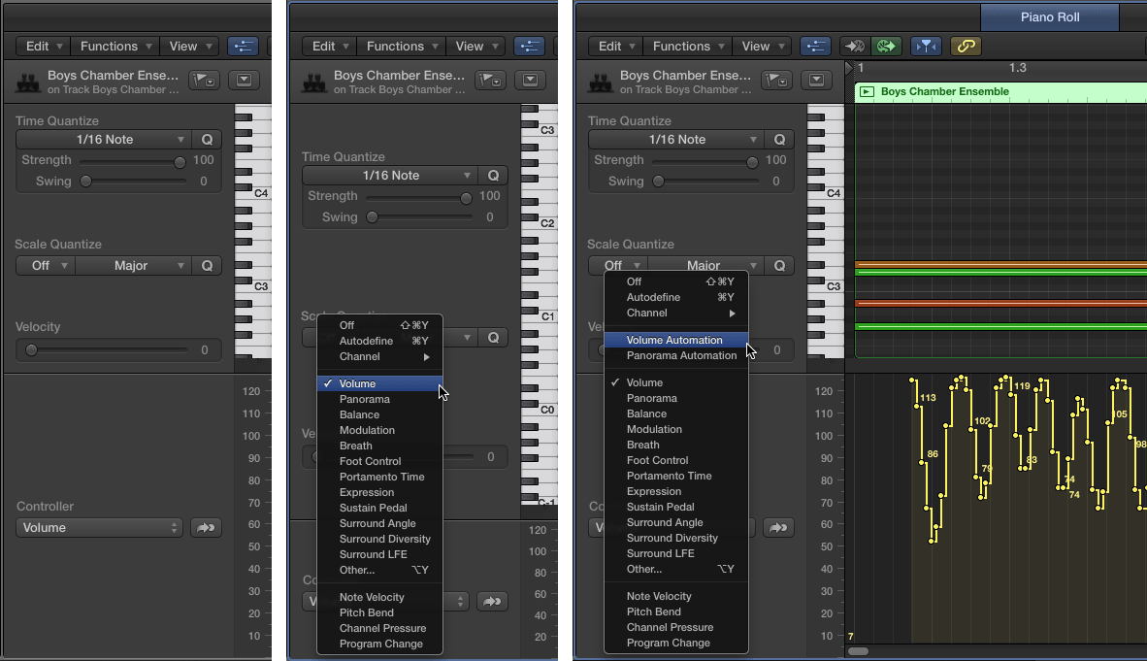
Task: Click the Time Quantize Q button in right panel
Action: 780,139
